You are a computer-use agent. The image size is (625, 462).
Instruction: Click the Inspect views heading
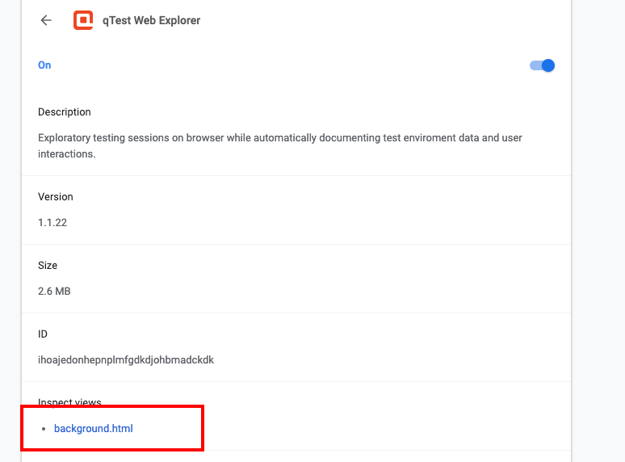[69, 402]
